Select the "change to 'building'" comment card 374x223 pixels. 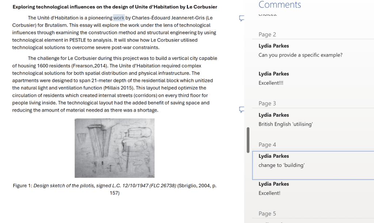click(x=313, y=165)
